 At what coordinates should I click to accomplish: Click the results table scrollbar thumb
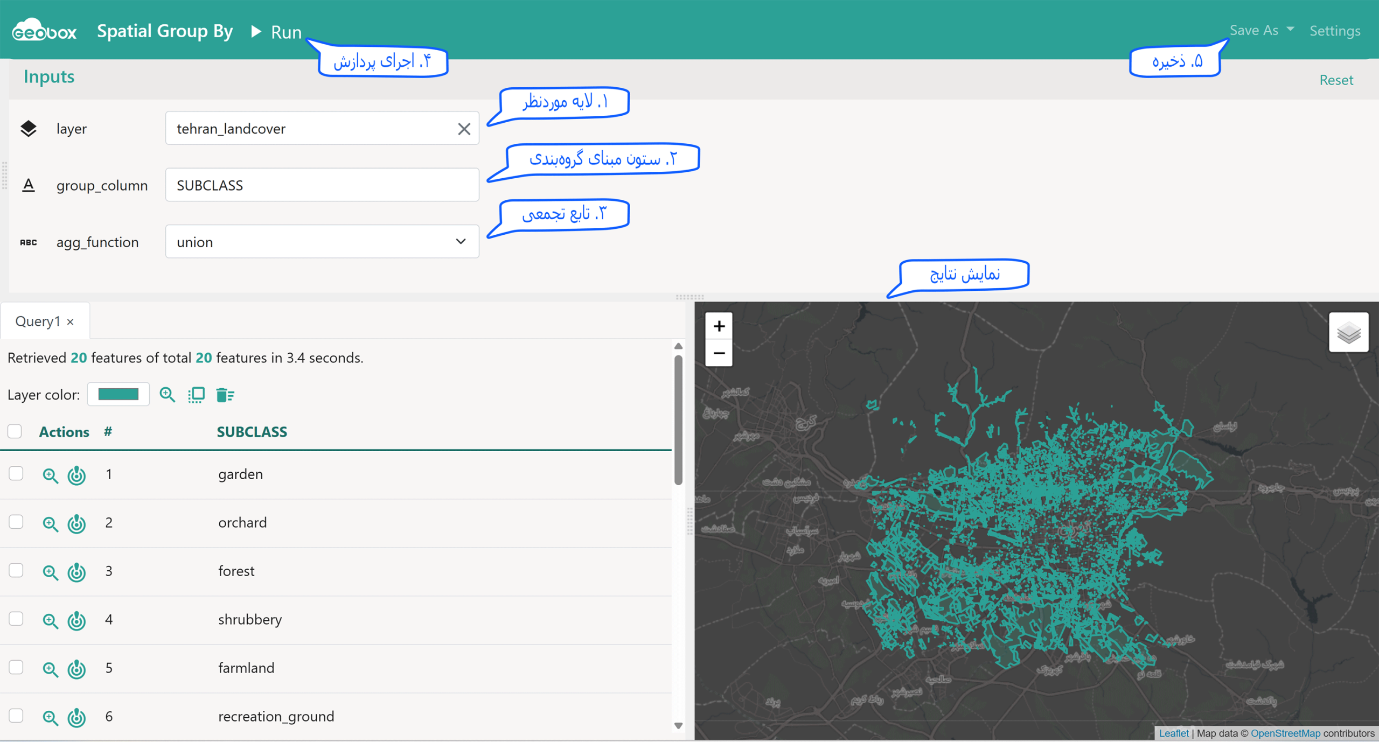point(678,420)
